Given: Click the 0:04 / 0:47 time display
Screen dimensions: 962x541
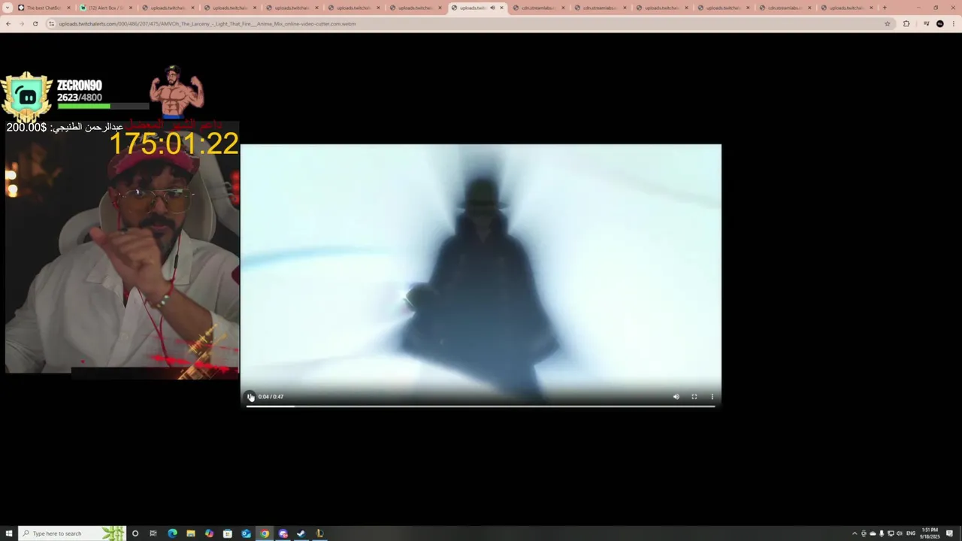Looking at the screenshot, I should pyautogui.click(x=271, y=397).
